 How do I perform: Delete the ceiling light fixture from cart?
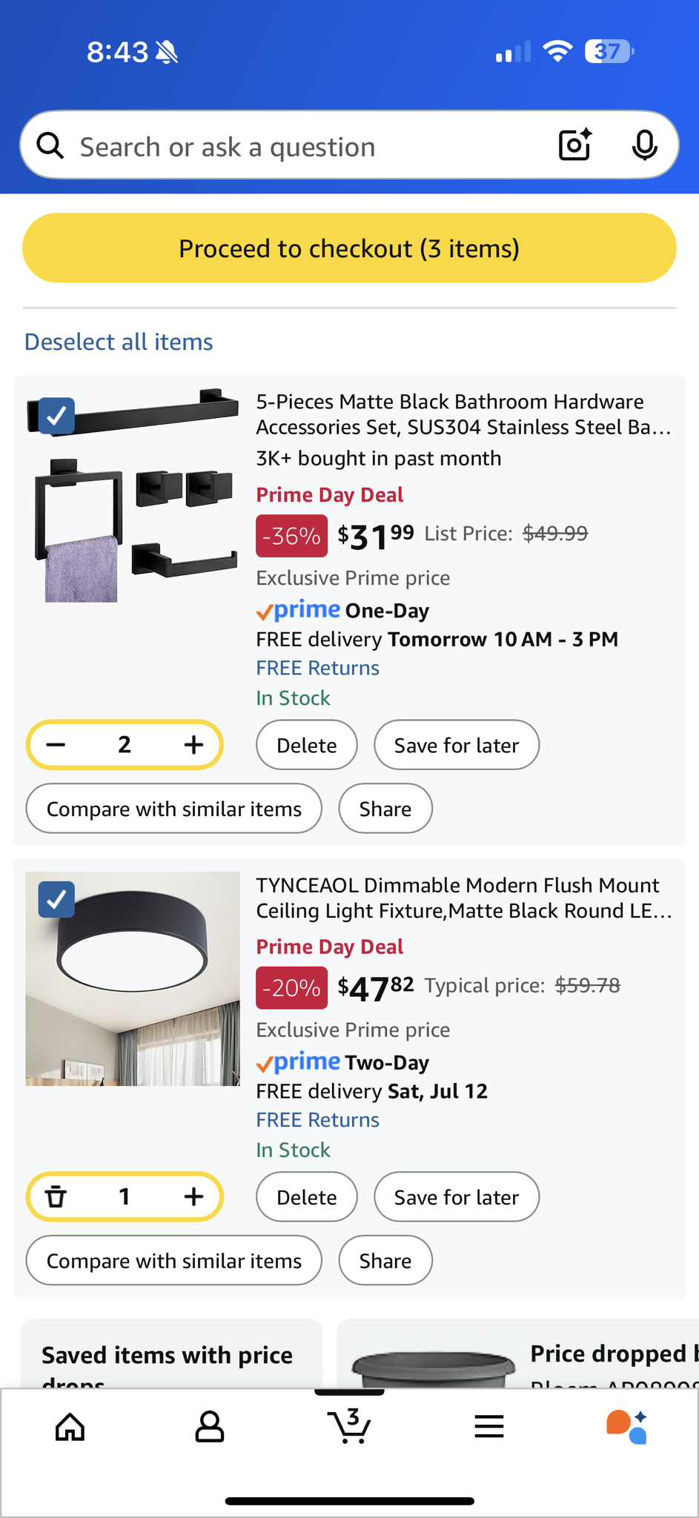(306, 1196)
